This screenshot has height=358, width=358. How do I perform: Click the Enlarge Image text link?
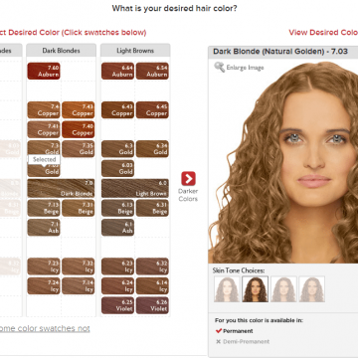(245, 68)
